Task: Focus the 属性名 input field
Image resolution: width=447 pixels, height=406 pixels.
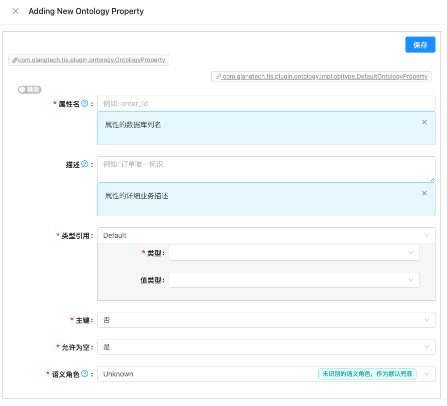Action: tap(266, 104)
